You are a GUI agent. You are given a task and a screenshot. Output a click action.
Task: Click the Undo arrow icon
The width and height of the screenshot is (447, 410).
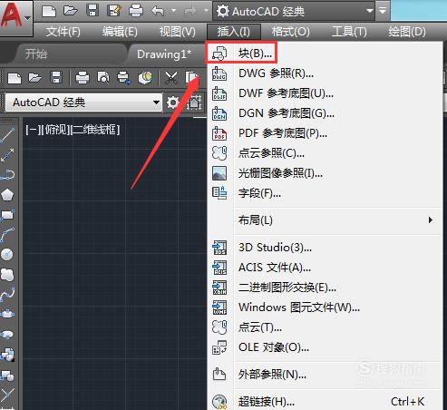(158, 11)
